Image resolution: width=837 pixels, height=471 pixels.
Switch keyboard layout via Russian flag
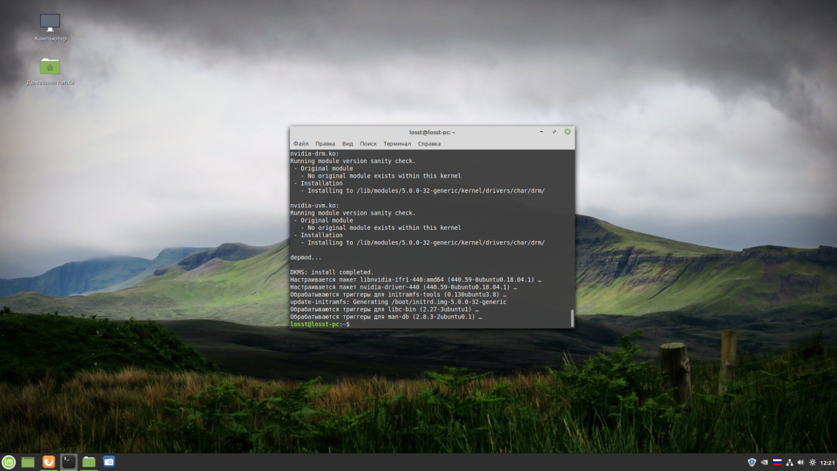pos(777,462)
